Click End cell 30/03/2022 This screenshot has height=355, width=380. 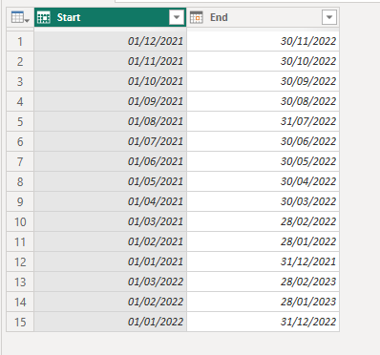coord(263,201)
